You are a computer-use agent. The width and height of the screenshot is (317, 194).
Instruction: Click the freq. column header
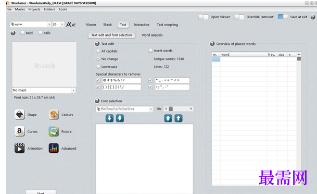coord(272,54)
